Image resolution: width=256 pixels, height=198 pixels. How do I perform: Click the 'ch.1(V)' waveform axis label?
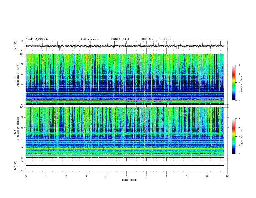click(16, 46)
